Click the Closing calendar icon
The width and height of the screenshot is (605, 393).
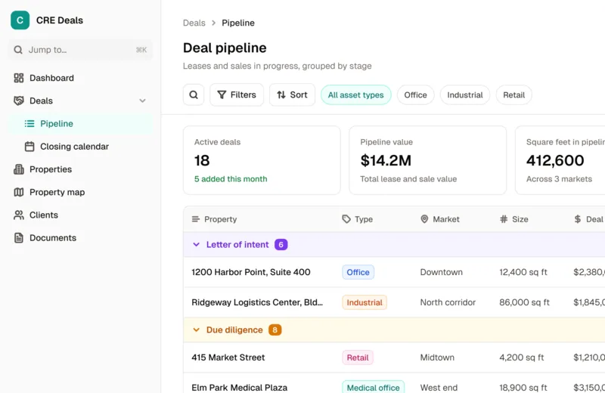29,147
